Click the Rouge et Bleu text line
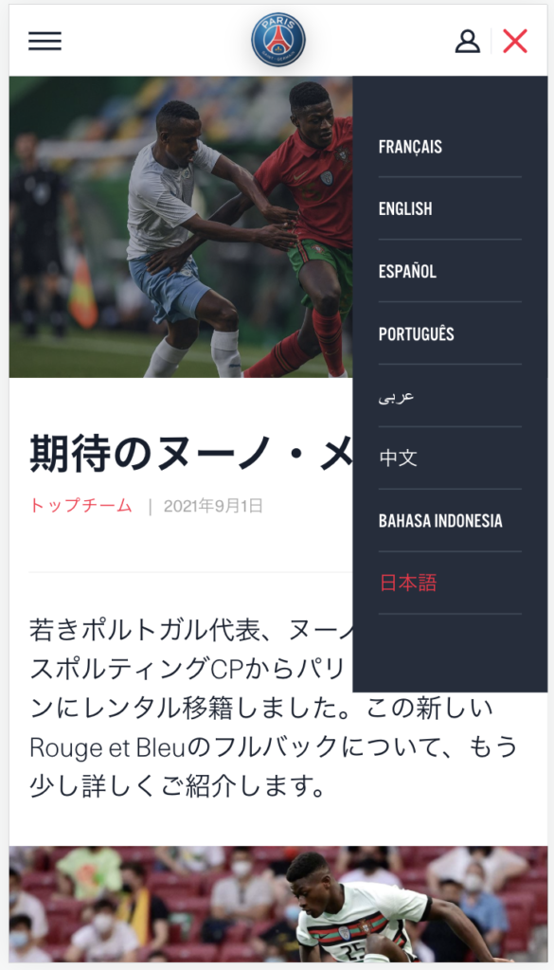This screenshot has height=970, width=554. [x=274, y=748]
